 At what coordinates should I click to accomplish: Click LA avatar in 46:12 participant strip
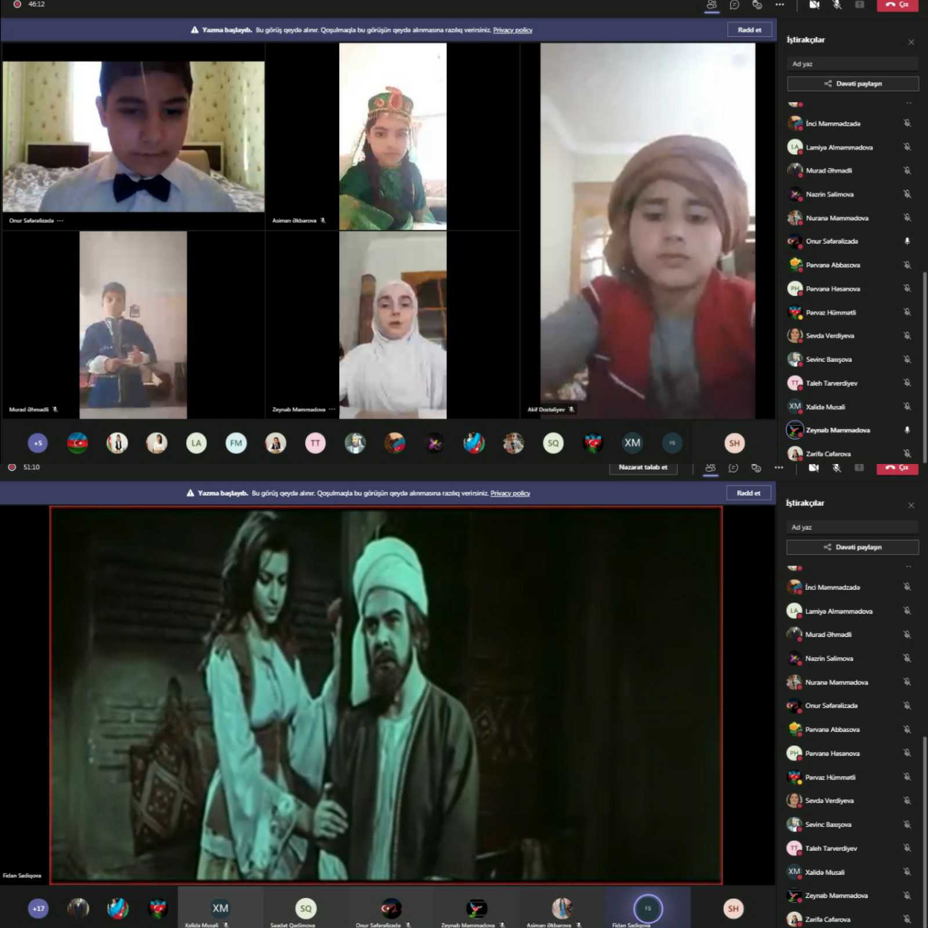click(x=197, y=443)
